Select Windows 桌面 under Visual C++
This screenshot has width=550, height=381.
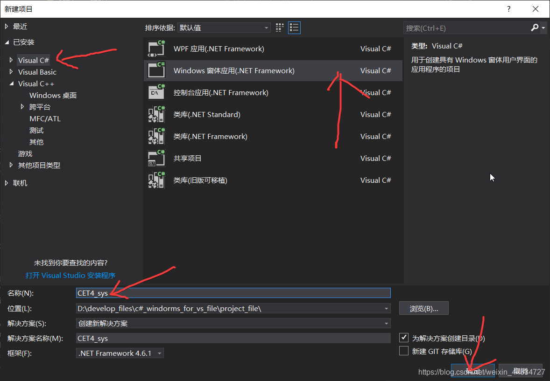pos(53,95)
